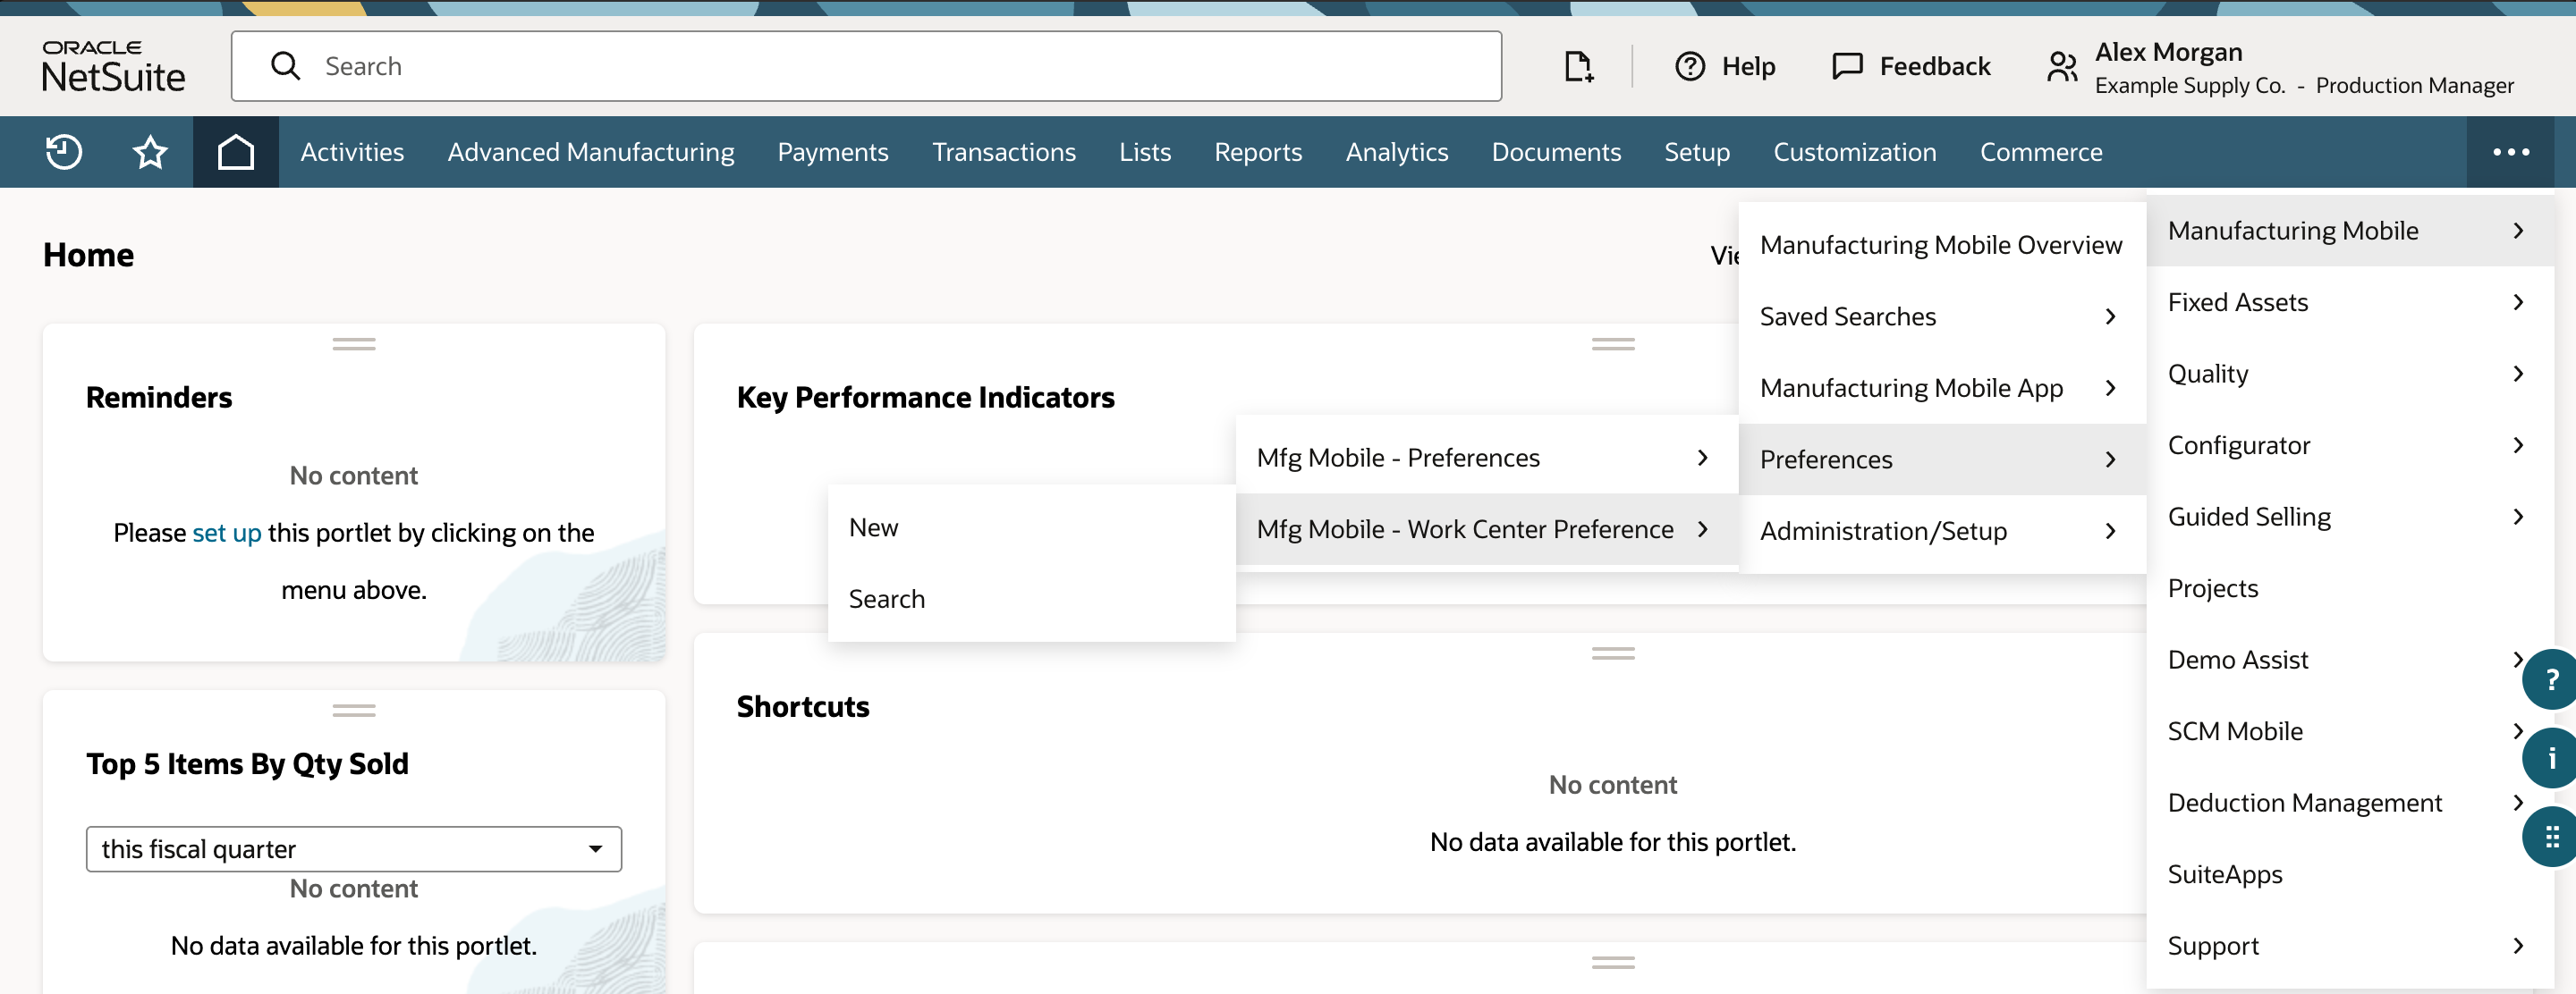Click the magnifier icon in search bar
The height and width of the screenshot is (994, 2576).
285,66
